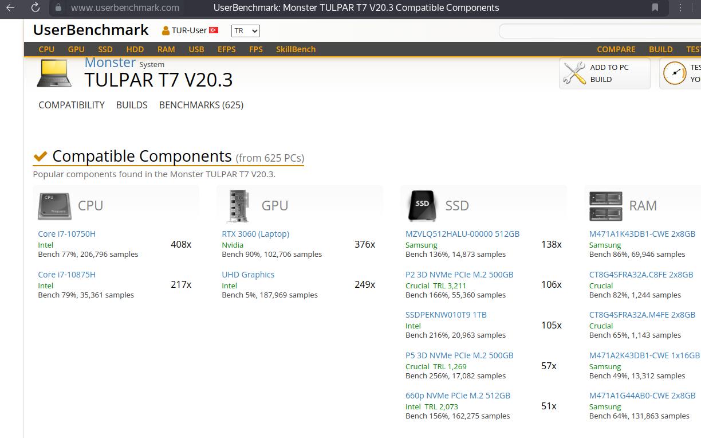The height and width of the screenshot is (438, 701).
Task: Click the speed test gauge icon
Action: tap(674, 73)
